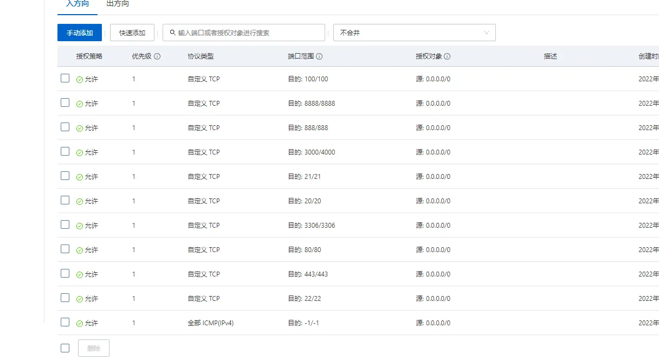Click the 快速添加 button
Viewport: 659px width, 360px height.
[x=132, y=33]
